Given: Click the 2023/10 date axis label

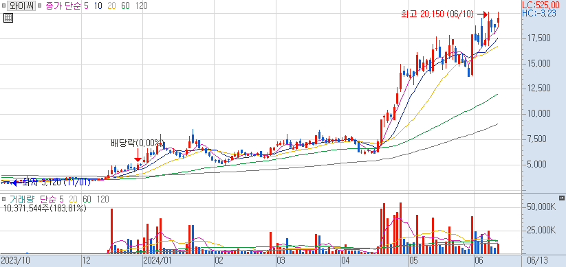Looking at the screenshot, I should pyautogui.click(x=16, y=261).
